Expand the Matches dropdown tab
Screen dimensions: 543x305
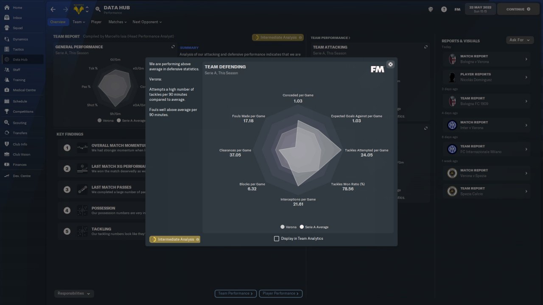[x=118, y=22]
